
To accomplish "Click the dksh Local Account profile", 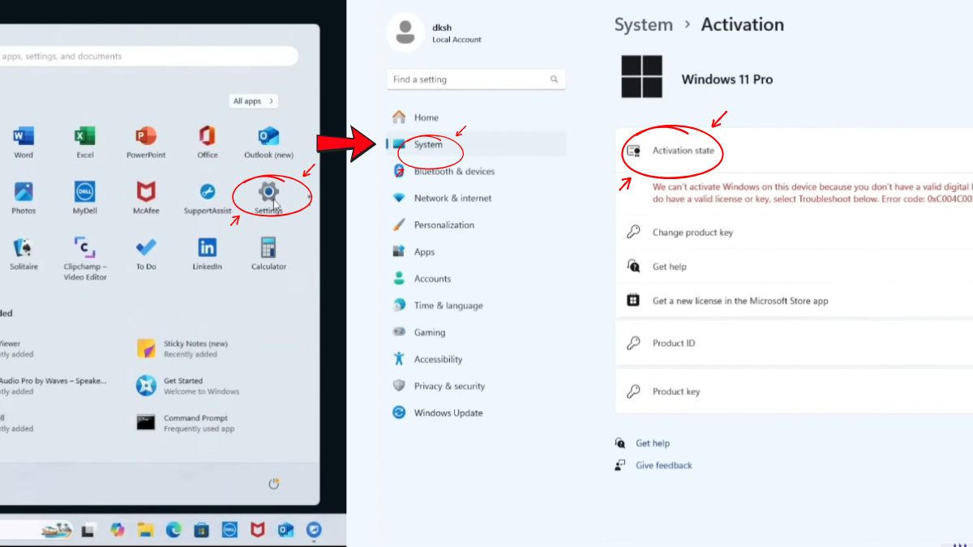I will [435, 32].
